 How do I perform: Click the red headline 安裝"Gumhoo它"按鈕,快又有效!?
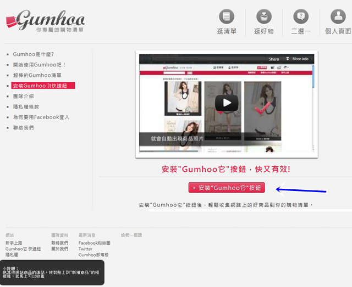click(x=226, y=169)
